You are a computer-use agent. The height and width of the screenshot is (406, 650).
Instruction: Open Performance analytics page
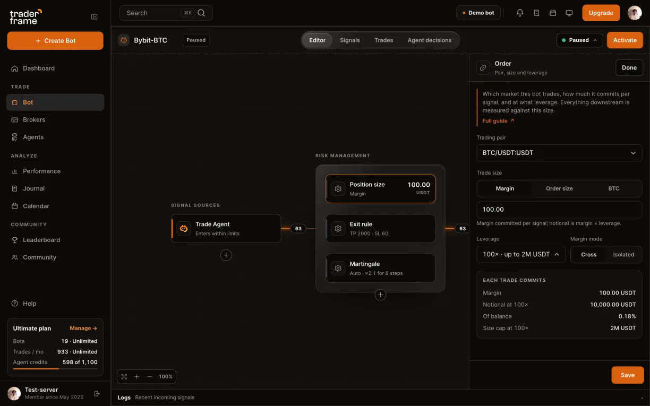pos(55,171)
